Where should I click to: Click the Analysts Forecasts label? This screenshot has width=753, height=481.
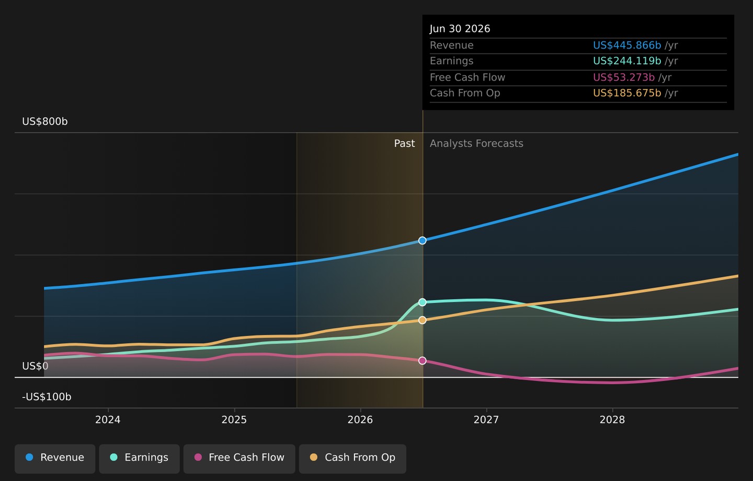click(476, 144)
